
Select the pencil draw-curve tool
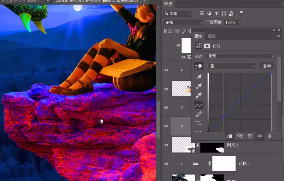click(x=199, y=114)
